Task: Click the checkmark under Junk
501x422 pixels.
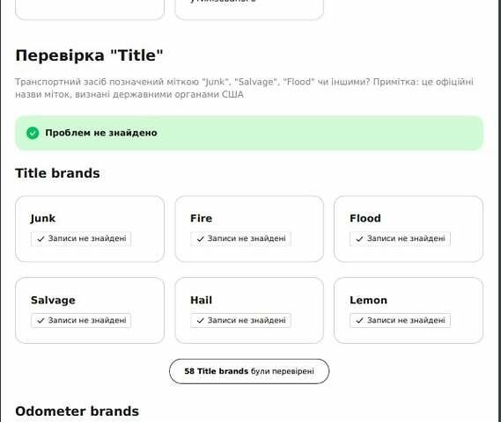Action: [x=41, y=239]
